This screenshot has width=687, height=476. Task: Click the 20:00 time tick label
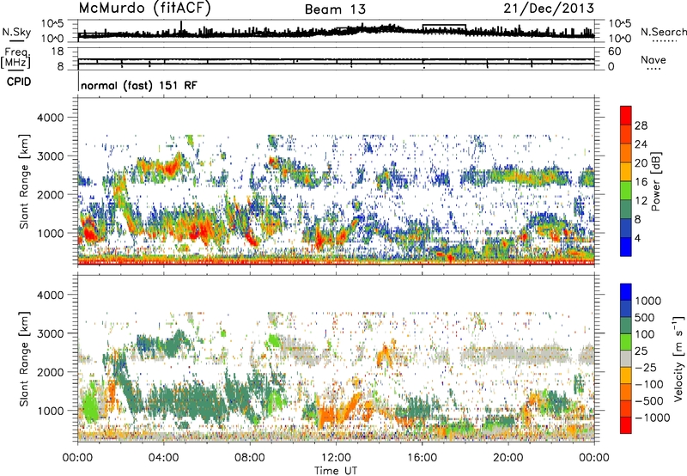pos(508,458)
